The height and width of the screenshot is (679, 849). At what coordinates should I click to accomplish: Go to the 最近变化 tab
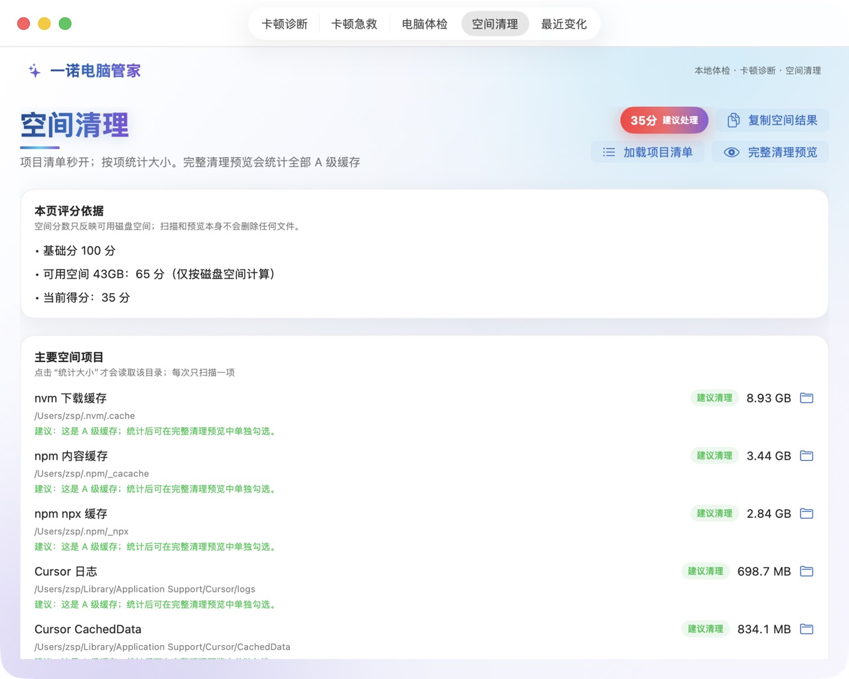click(564, 24)
